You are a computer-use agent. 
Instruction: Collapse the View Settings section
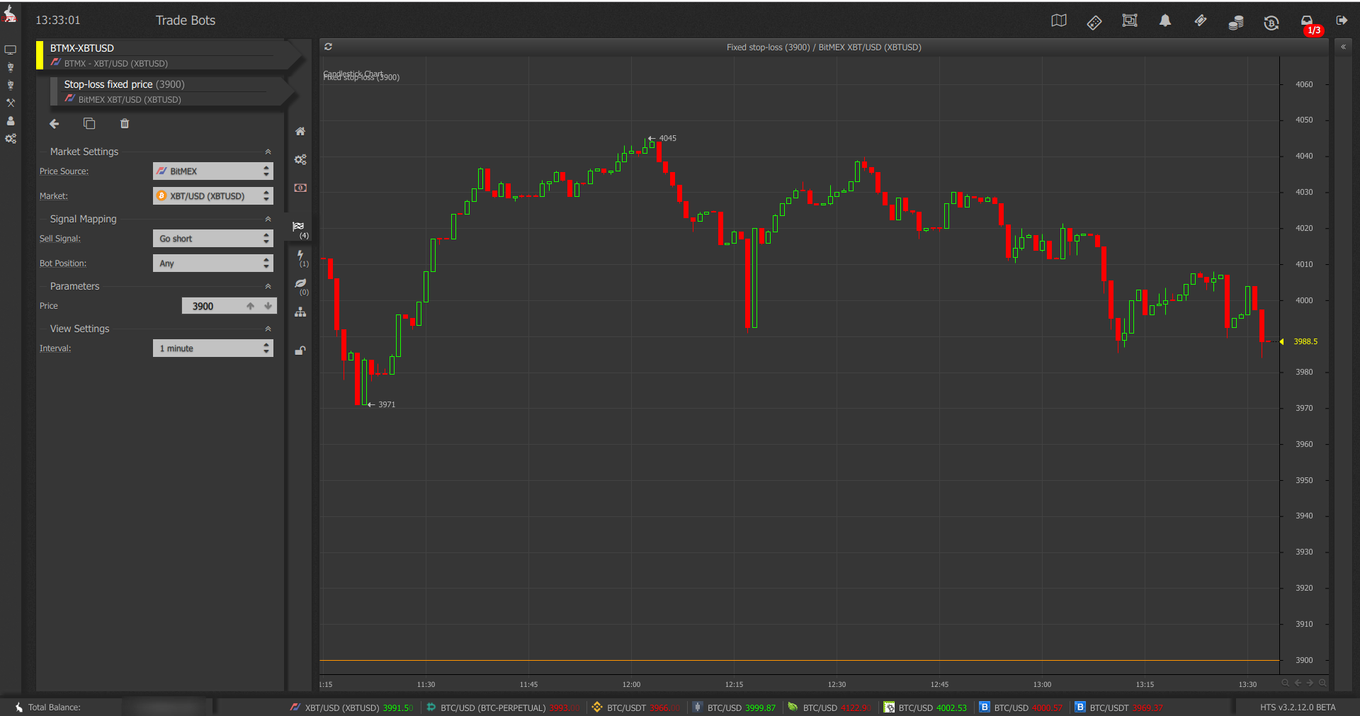268,329
